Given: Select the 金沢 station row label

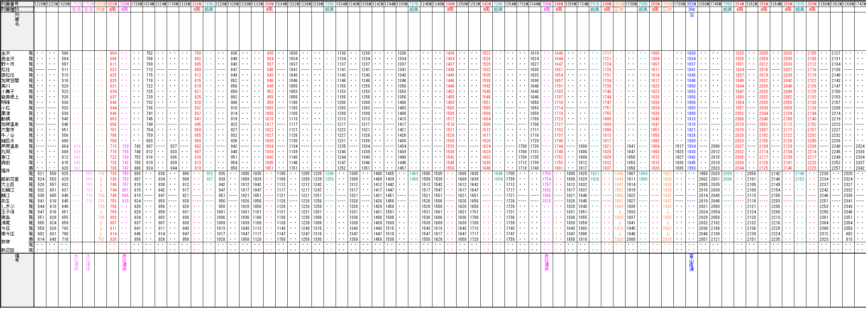Looking at the screenshot, I should (6, 53).
